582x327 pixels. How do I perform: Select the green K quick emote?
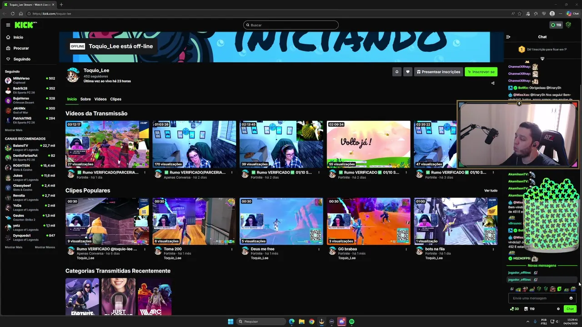[x=559, y=289]
